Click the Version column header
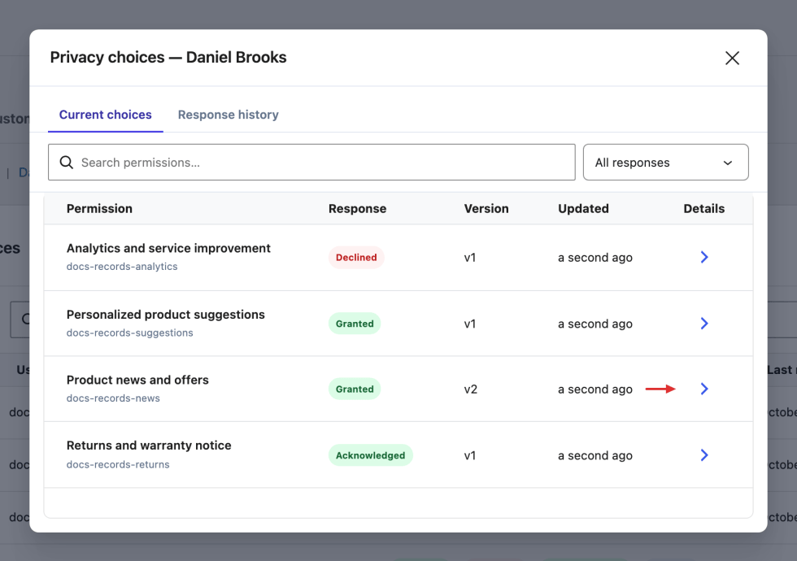This screenshot has height=561, width=797. 486,208
